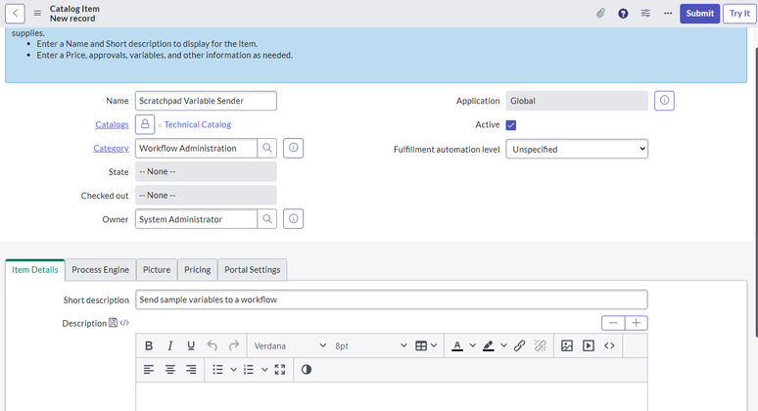
Task: Click the vertical page scrollbar
Action: click(756, 193)
